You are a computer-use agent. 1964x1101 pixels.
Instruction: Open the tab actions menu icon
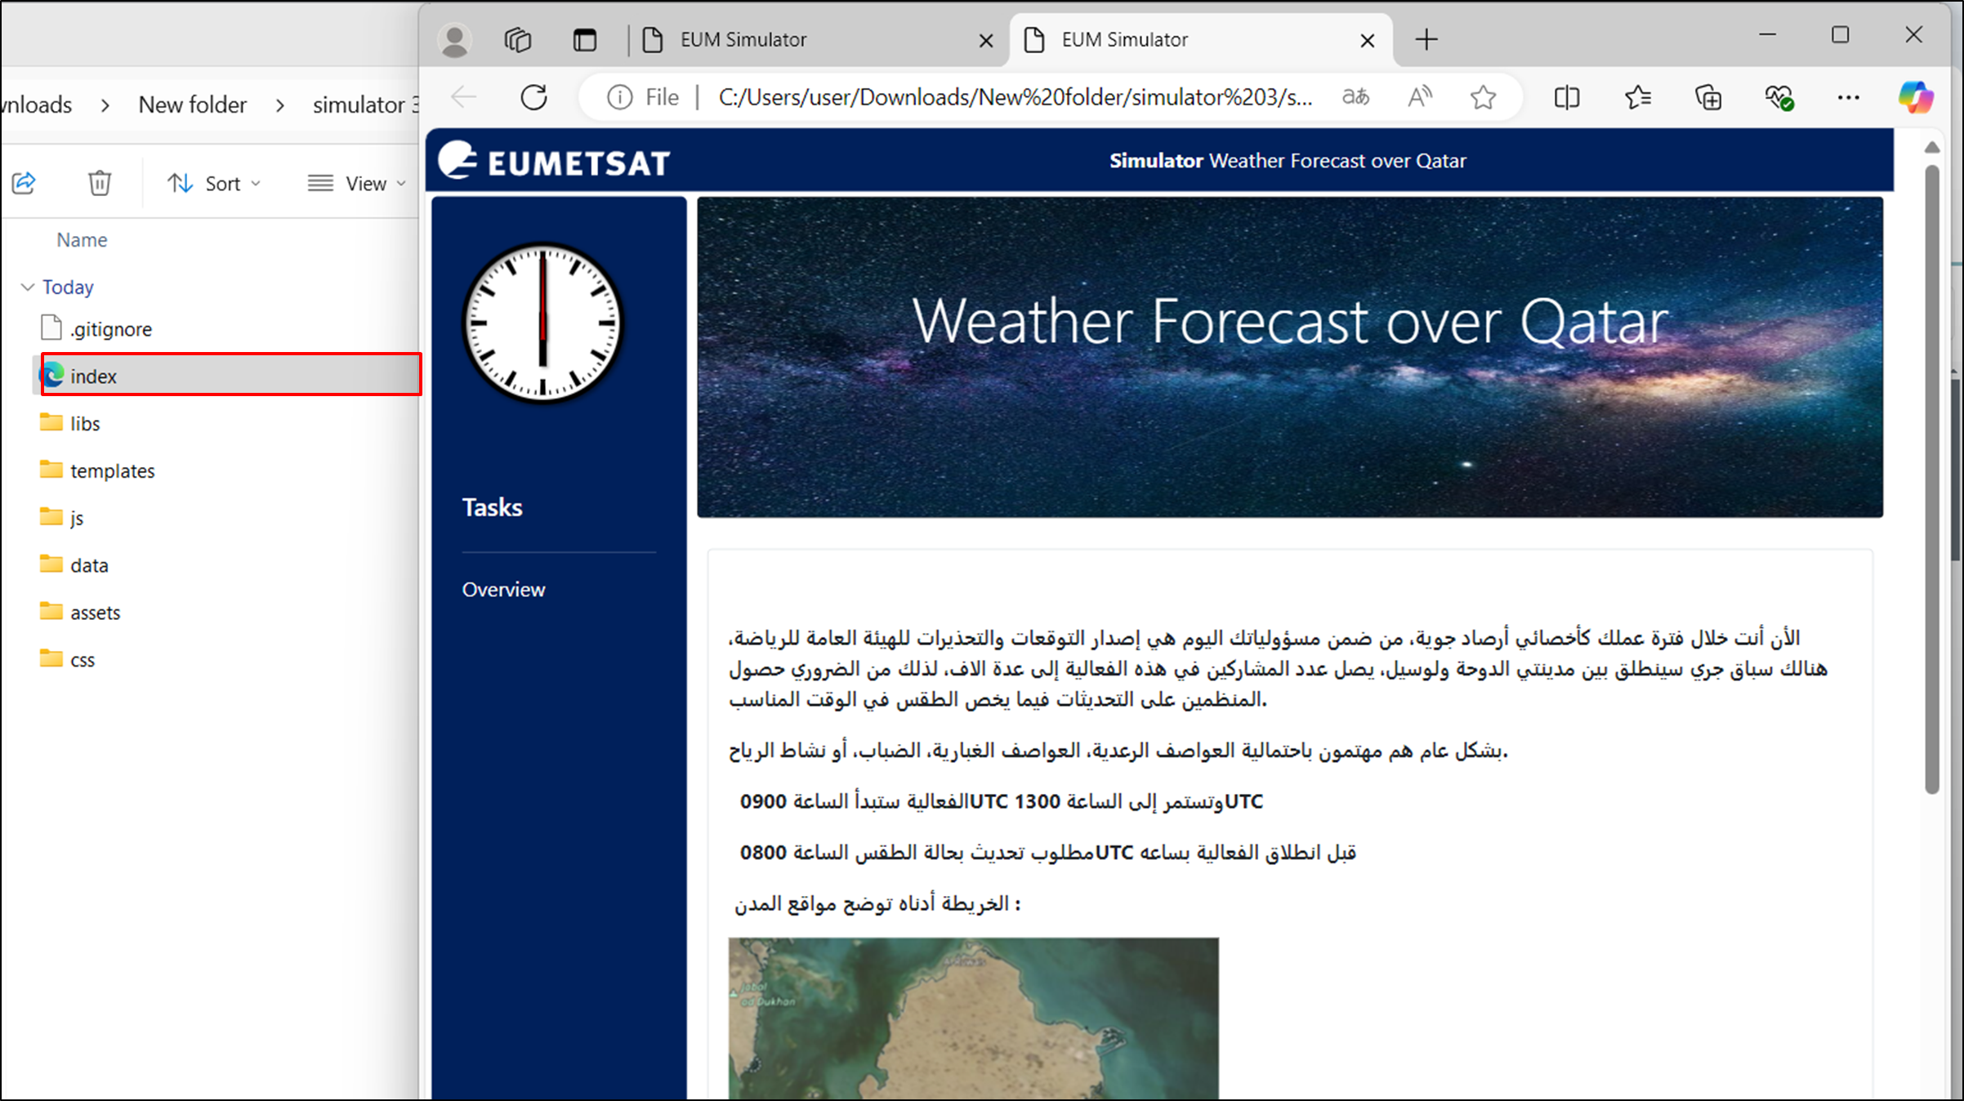(585, 40)
